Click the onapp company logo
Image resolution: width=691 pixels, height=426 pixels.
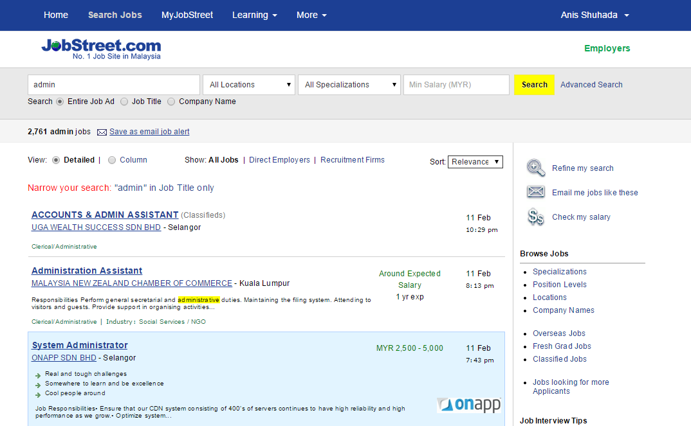[x=469, y=404]
